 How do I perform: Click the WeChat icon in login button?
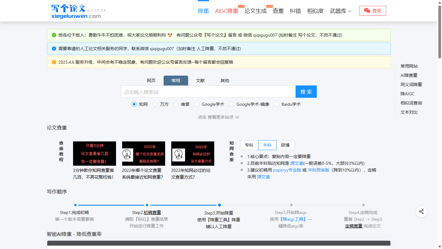(x=367, y=11)
